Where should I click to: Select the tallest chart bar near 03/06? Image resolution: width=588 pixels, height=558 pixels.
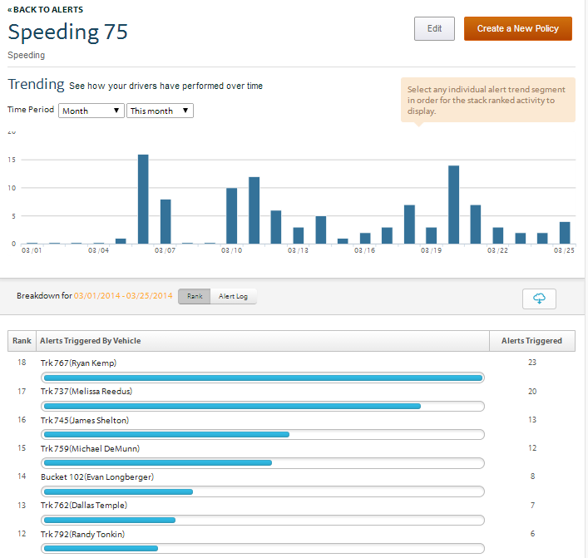point(143,199)
